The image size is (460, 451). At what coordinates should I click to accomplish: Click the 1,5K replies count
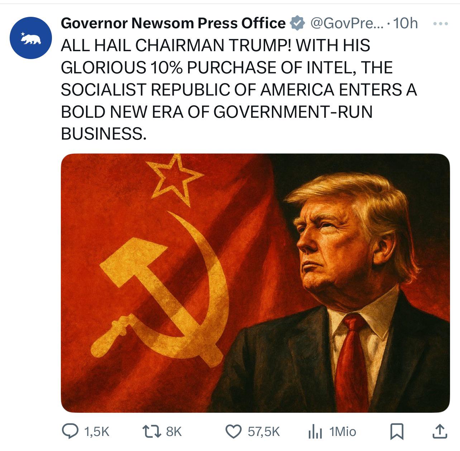96,431
